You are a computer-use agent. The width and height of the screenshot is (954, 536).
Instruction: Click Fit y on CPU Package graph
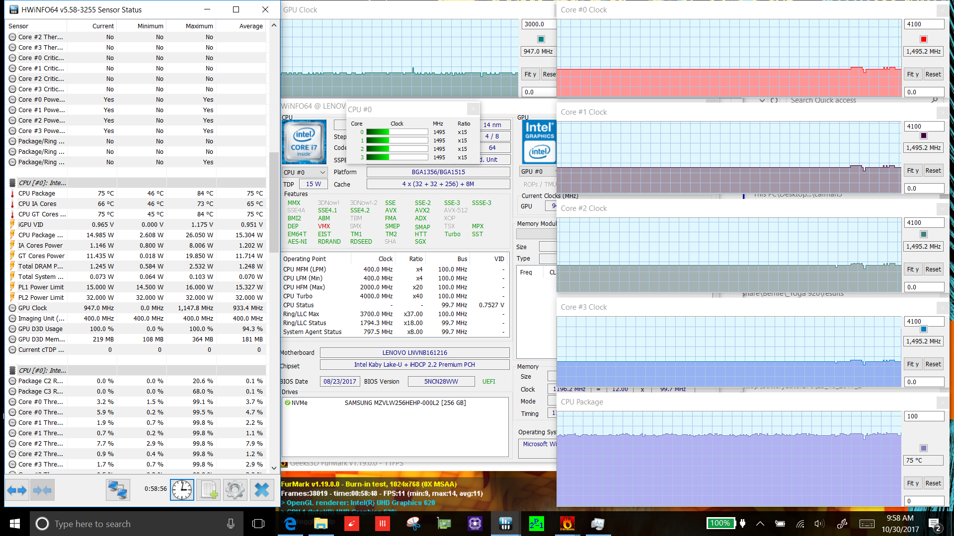pyautogui.click(x=913, y=483)
